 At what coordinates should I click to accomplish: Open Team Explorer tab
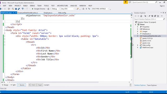(152, 85)
